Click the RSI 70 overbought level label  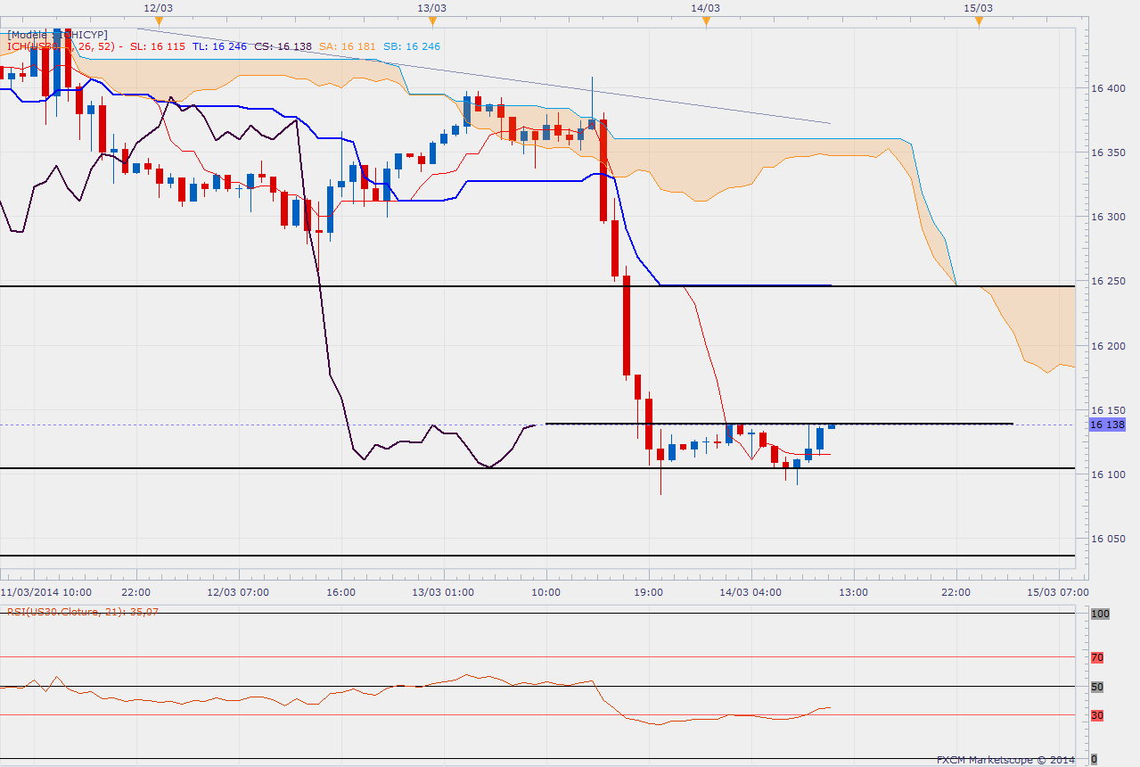coord(1097,657)
